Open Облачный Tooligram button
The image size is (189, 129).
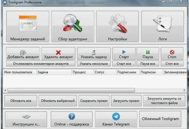(x=160, y=119)
